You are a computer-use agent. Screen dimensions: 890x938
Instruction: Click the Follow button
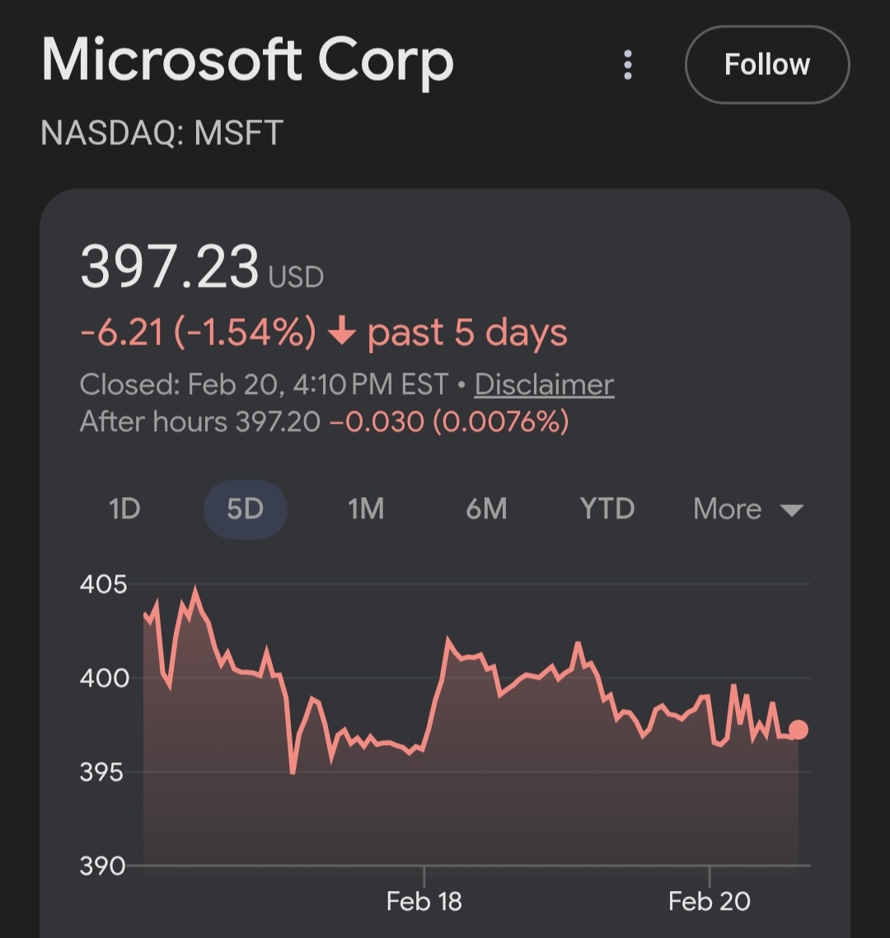pyautogui.click(x=766, y=65)
